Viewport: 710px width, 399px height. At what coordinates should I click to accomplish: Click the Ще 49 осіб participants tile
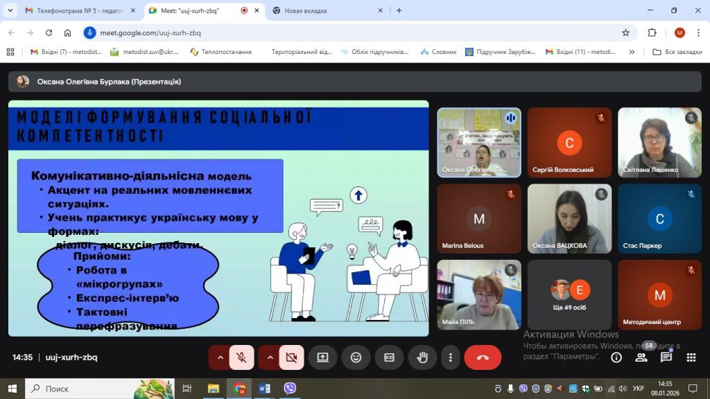[569, 294]
